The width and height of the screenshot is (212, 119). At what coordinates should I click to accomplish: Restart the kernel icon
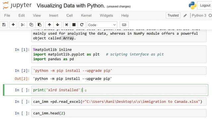[82, 25]
